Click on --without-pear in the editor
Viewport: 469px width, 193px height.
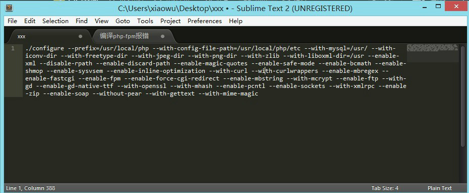[117, 94]
